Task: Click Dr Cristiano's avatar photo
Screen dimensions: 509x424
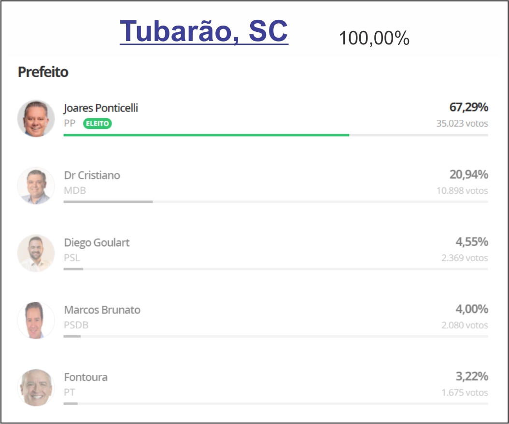Action: (36, 186)
